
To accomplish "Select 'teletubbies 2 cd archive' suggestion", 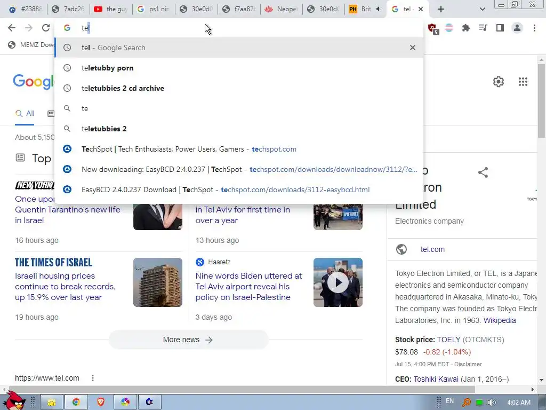I will coord(239,88).
